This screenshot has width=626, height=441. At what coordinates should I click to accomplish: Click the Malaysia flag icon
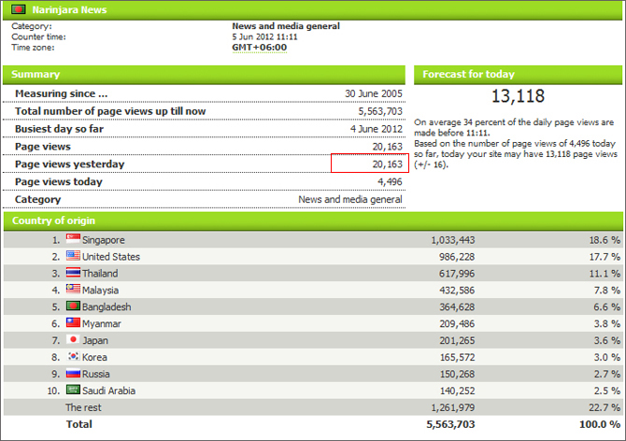[x=72, y=290]
